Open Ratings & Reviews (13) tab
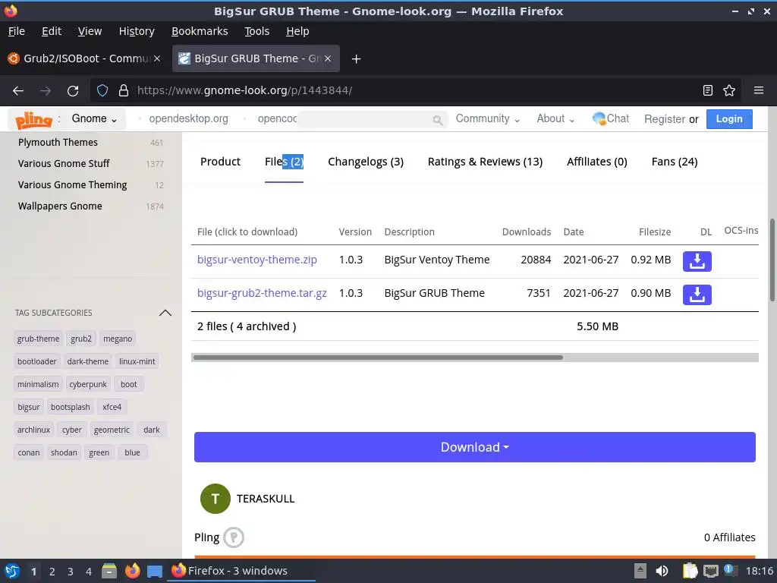777x583 pixels. coord(485,162)
